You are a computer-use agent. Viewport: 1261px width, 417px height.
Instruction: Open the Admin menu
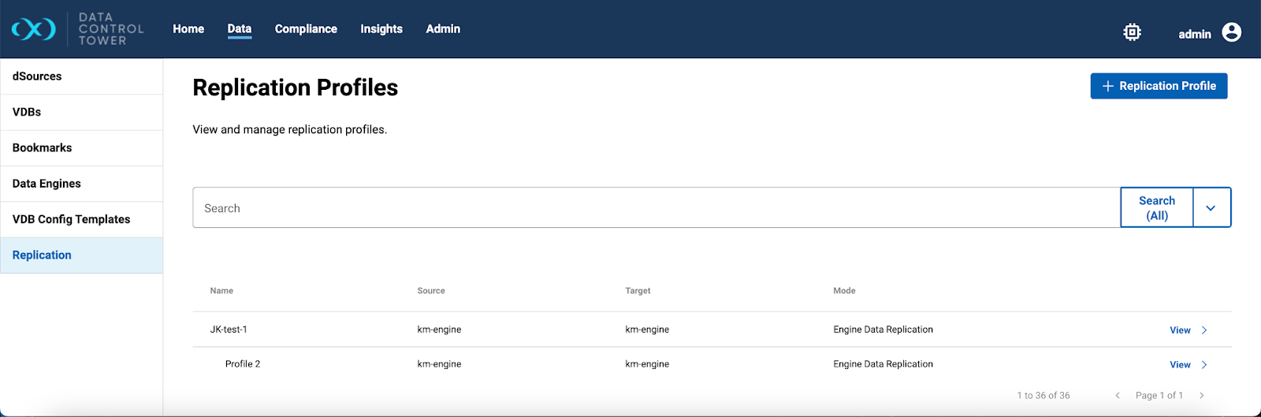coord(443,29)
